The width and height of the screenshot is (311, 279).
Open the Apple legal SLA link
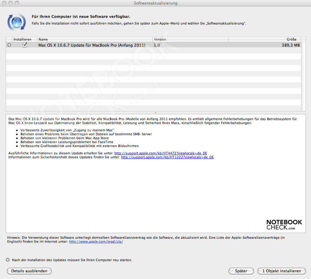96,241
